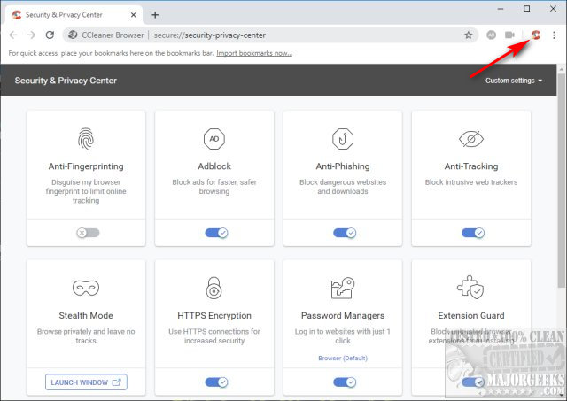Click the Anti-Tracking crossed-eye icon

471,139
